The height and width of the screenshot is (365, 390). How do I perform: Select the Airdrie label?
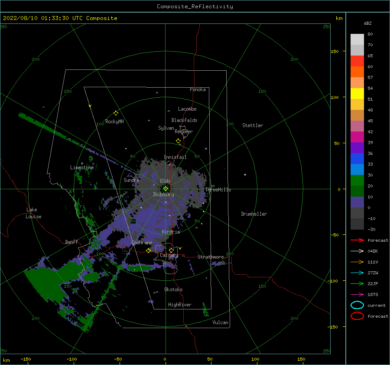point(171,232)
